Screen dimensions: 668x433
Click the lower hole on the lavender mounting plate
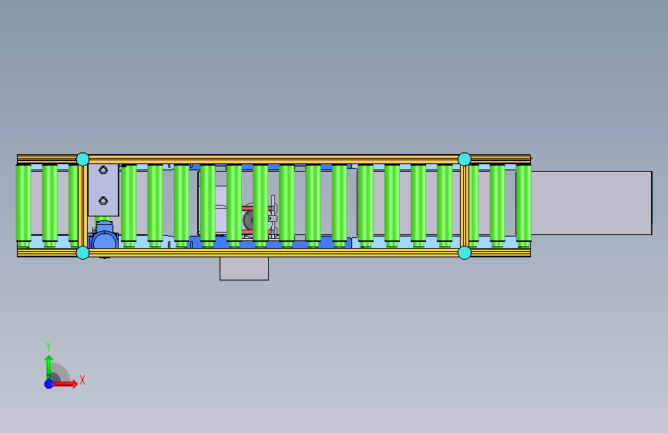coord(103,201)
